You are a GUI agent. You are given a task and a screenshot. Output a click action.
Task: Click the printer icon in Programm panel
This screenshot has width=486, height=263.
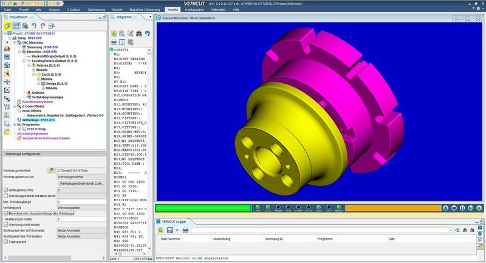[x=114, y=42]
